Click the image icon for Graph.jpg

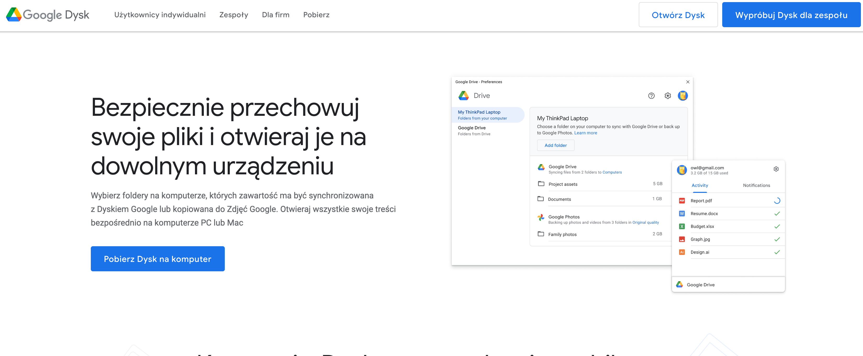[x=681, y=239]
